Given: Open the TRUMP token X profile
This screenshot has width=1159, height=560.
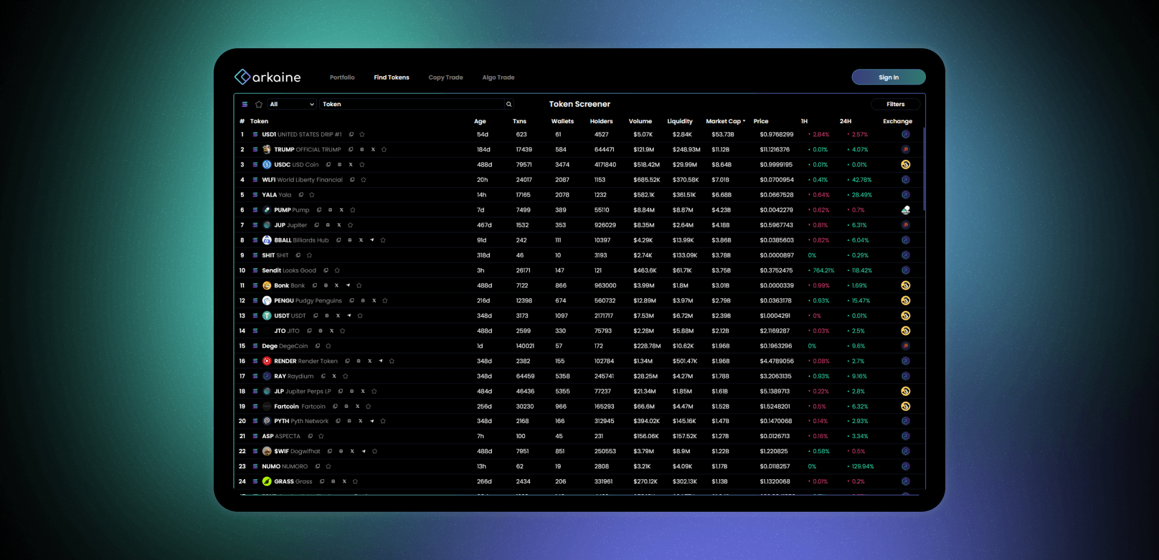Looking at the screenshot, I should click(373, 150).
